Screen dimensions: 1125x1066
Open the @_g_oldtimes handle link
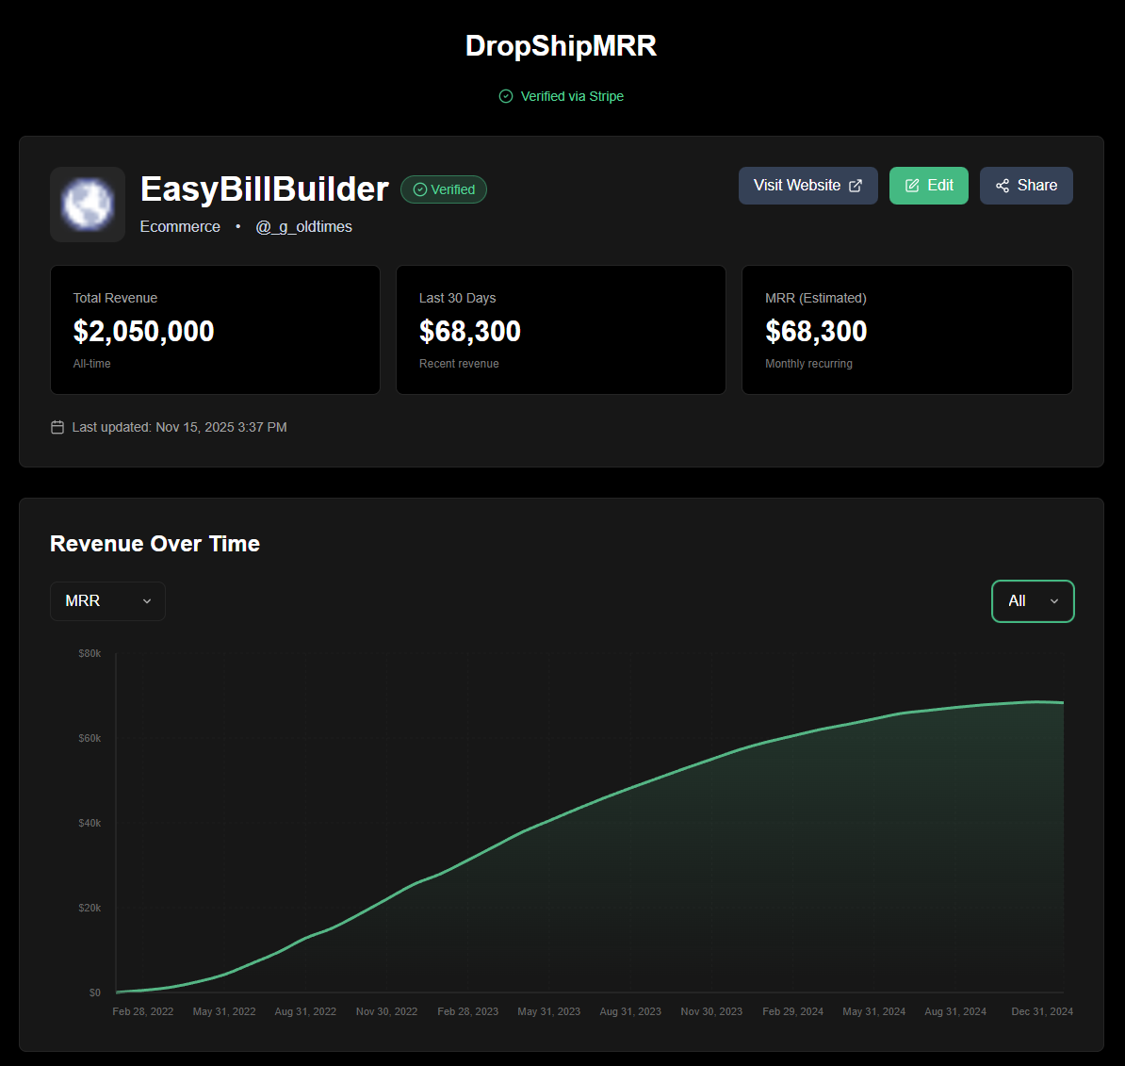pyautogui.click(x=303, y=226)
